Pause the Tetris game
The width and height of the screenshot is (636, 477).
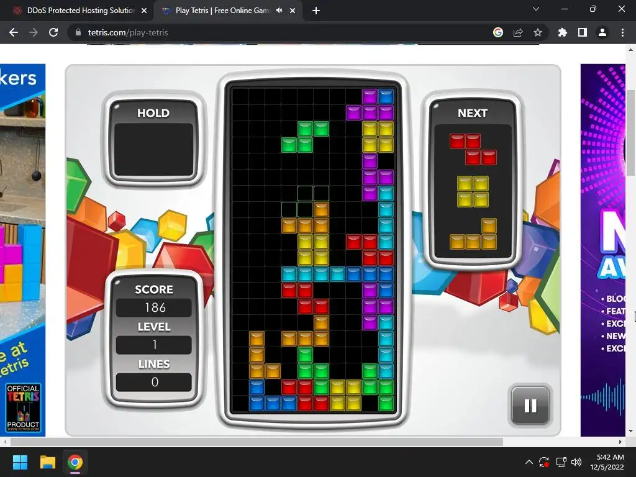530,406
